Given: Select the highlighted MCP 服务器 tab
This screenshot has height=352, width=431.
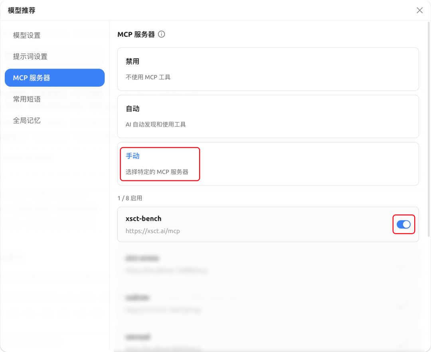Looking at the screenshot, I should (x=55, y=77).
